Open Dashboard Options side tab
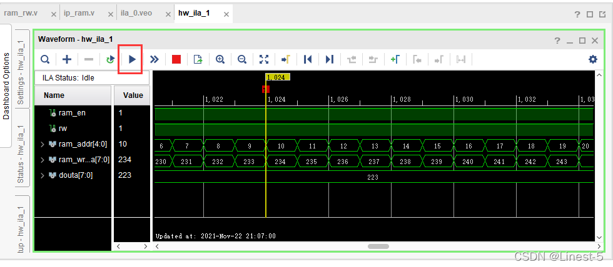 point(6,85)
